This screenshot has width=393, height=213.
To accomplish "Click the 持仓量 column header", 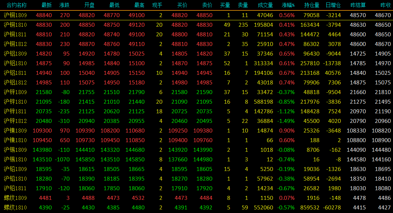I will (312, 5).
